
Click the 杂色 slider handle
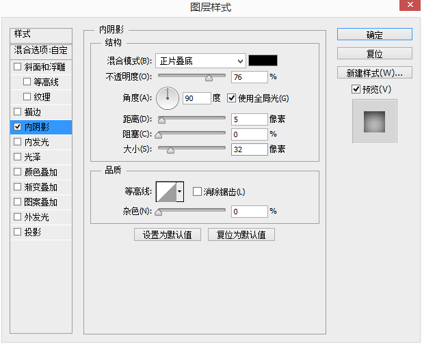pyautogui.click(x=159, y=212)
